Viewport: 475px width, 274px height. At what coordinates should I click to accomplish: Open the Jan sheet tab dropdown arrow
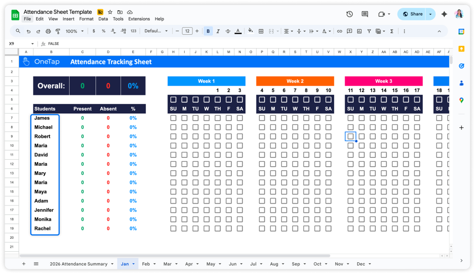pyautogui.click(x=134, y=264)
